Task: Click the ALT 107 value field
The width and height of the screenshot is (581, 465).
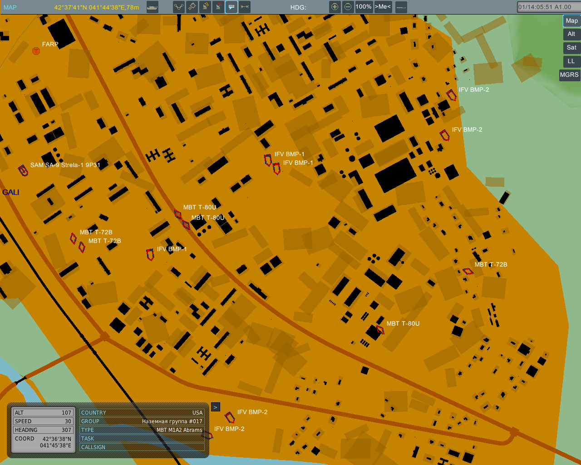Action: [43, 412]
